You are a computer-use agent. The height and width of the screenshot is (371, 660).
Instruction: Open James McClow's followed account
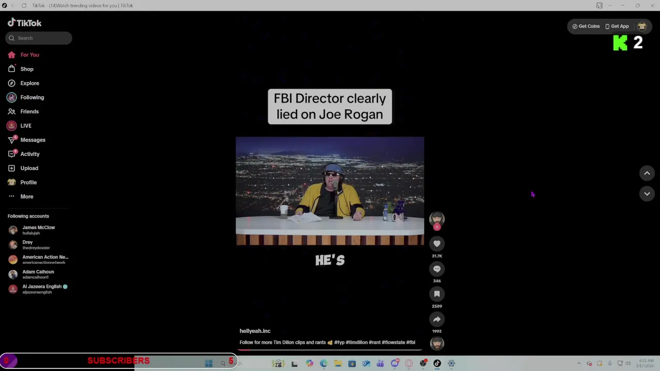(x=39, y=230)
